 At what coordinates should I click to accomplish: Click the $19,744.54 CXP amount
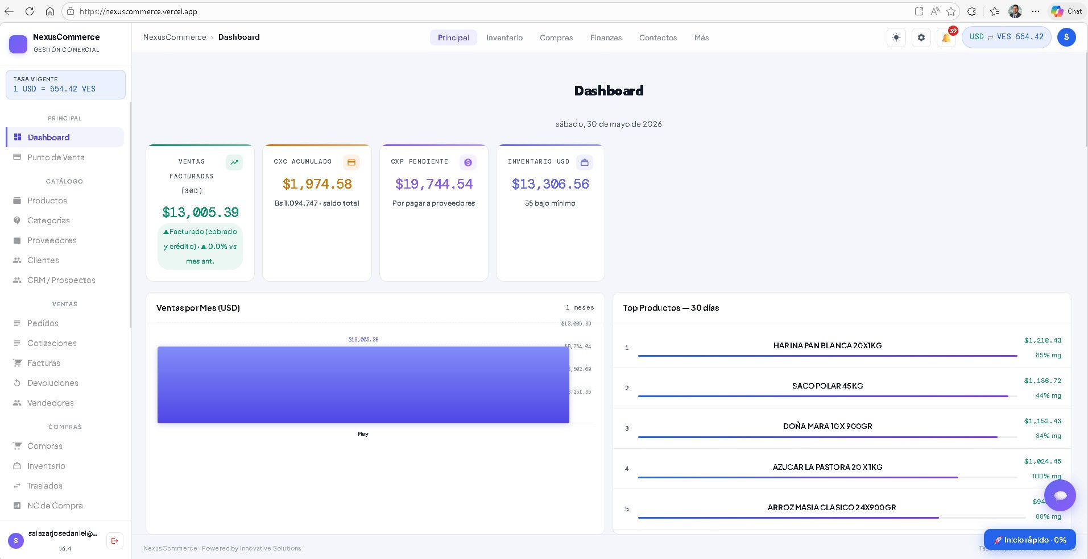point(434,184)
